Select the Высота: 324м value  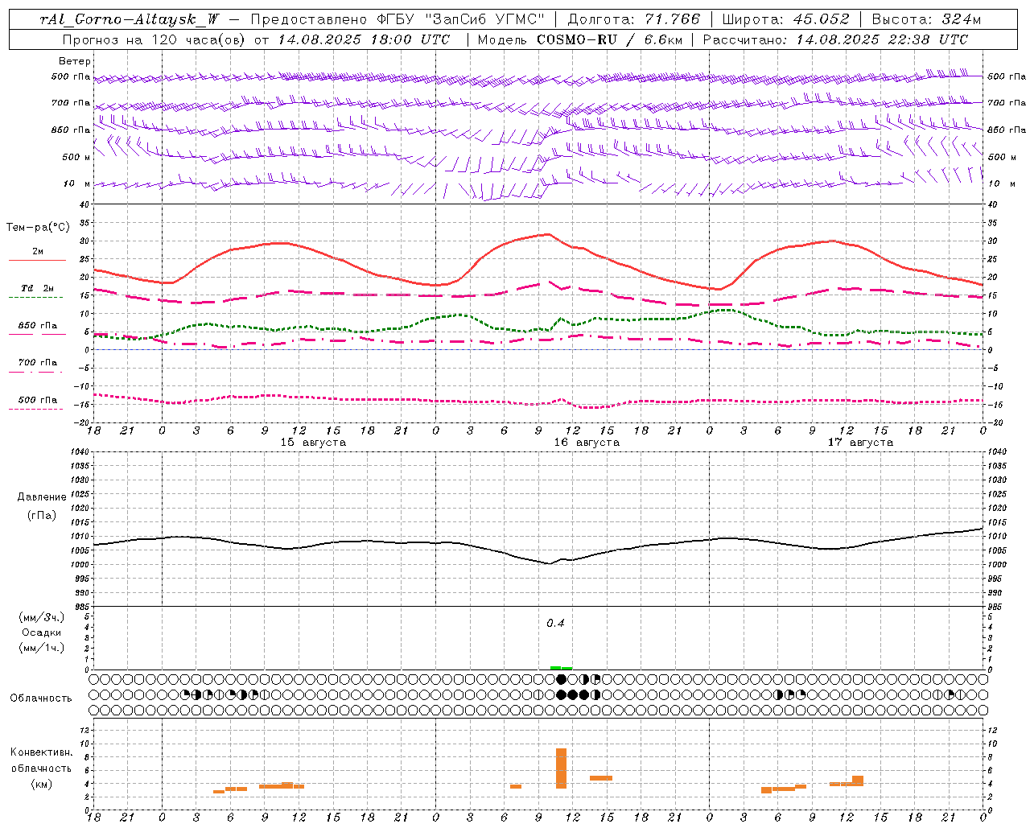click(926, 19)
